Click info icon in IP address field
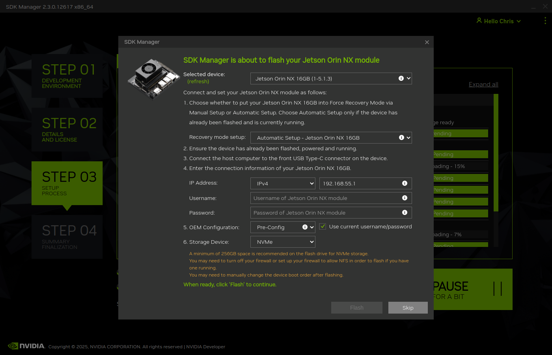Image resolution: width=552 pixels, height=355 pixels. pyautogui.click(x=405, y=183)
